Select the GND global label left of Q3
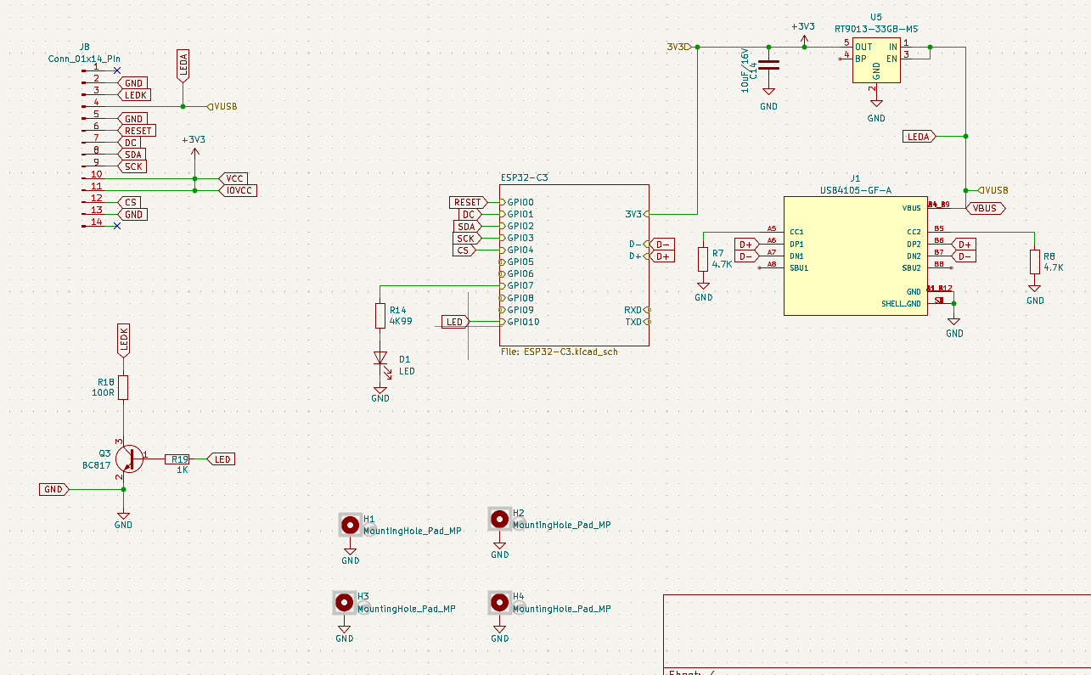 coord(54,489)
